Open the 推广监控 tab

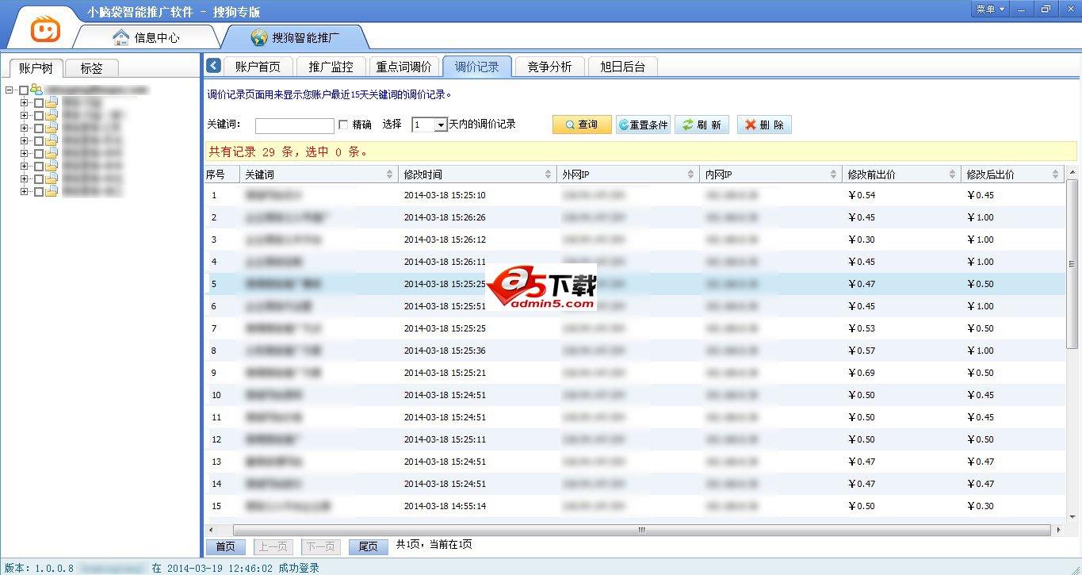(331, 67)
